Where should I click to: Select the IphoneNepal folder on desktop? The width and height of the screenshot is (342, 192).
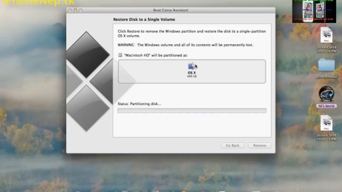327,65
